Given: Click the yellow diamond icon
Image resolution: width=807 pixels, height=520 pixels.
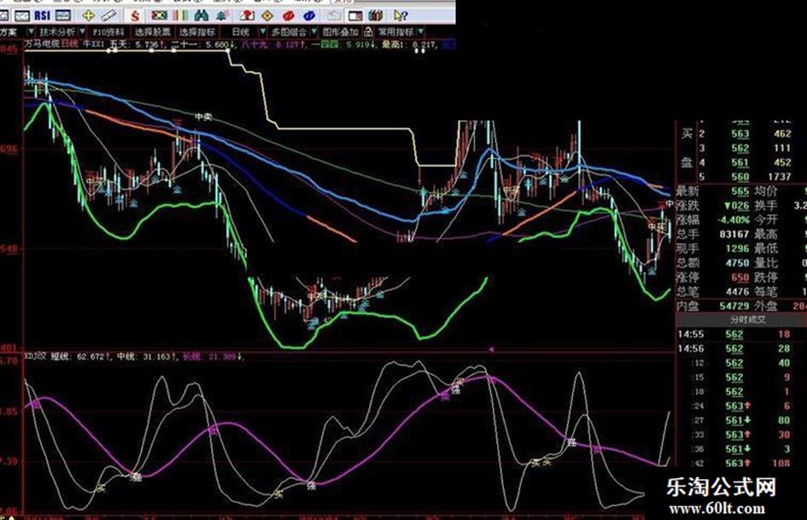Looking at the screenshot, I should (x=267, y=15).
